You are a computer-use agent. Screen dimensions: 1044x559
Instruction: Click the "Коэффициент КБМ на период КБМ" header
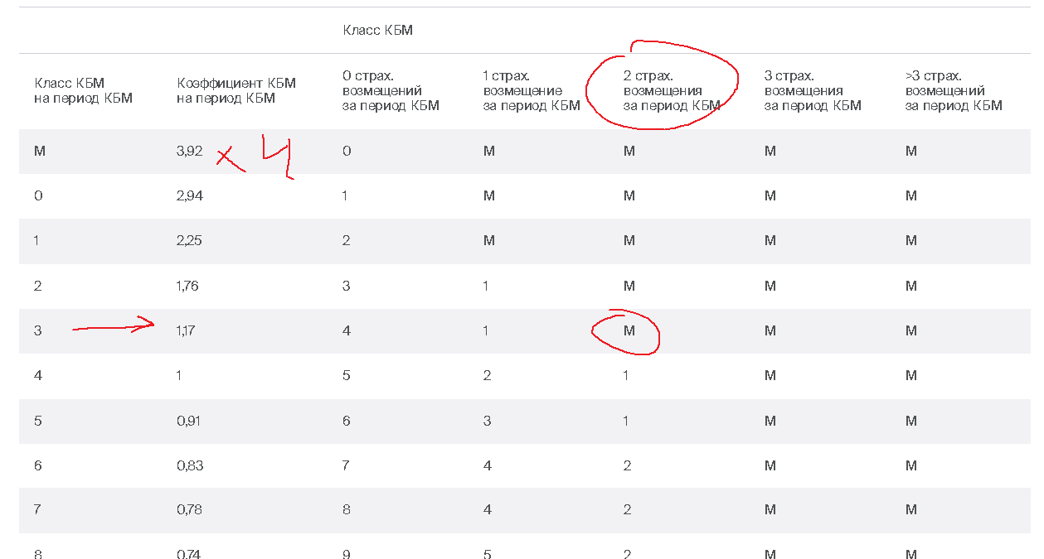236,91
